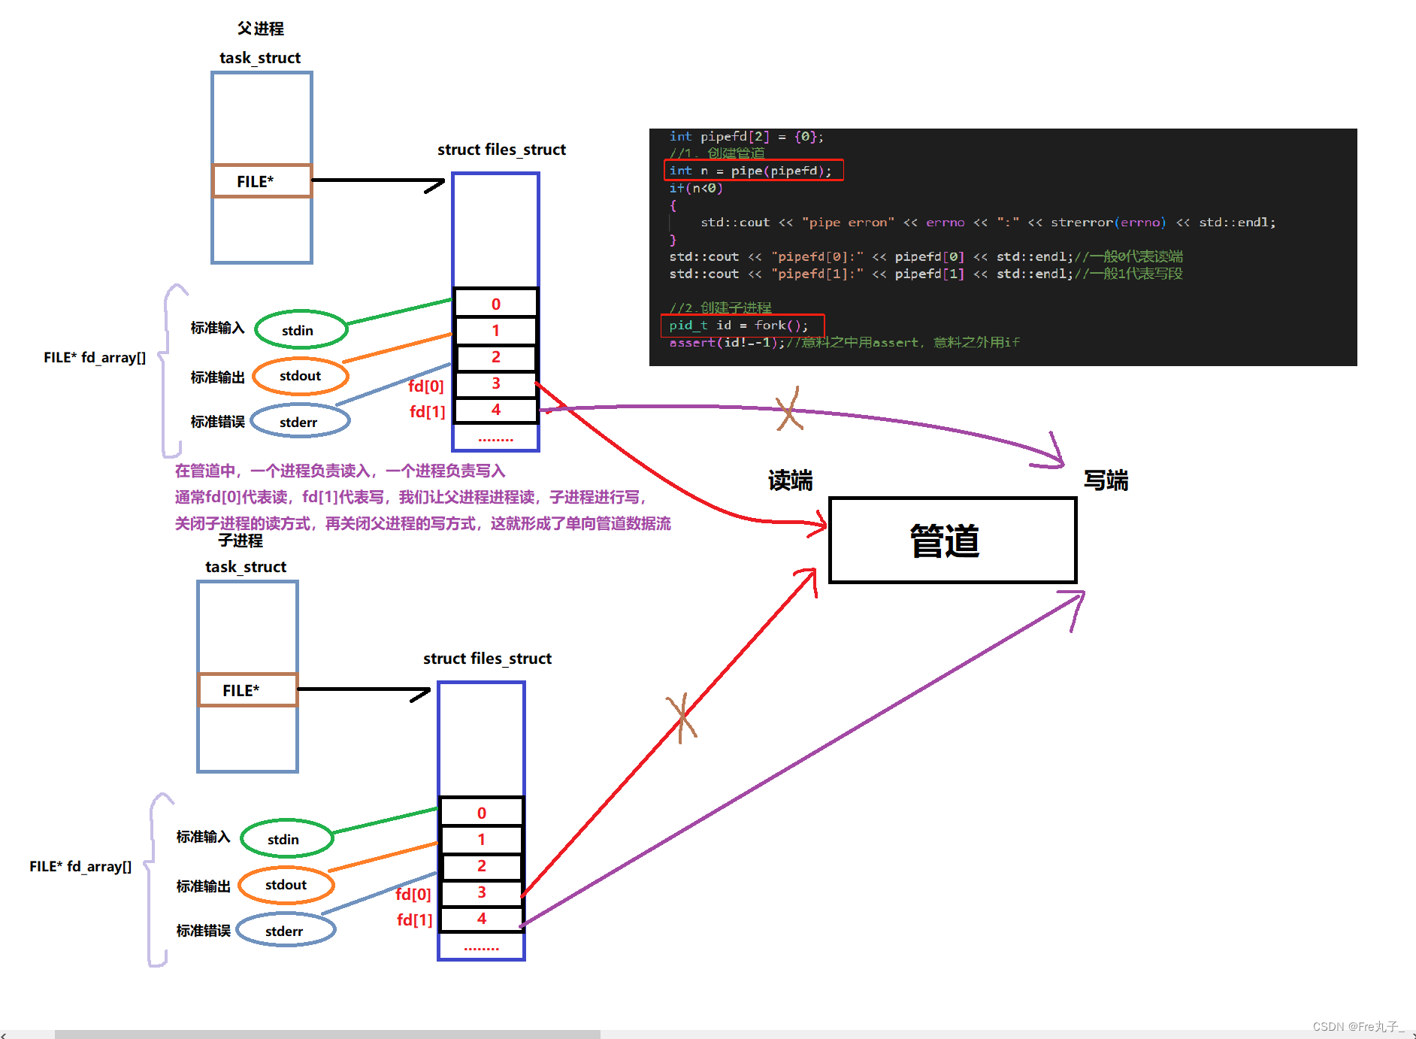Image resolution: width=1416 pixels, height=1039 pixels.
Task: Click cell 2 in the 子进程 fd table
Action: click(482, 865)
